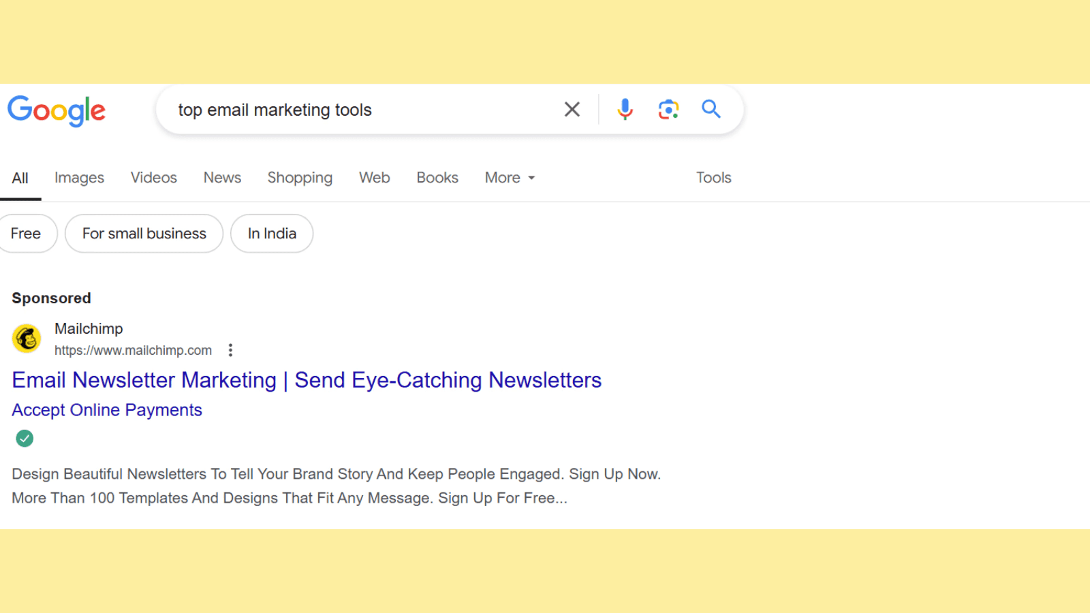This screenshot has height=613, width=1090.
Task: Open the 'Accept Online Payments' sitelink
Action: (107, 410)
